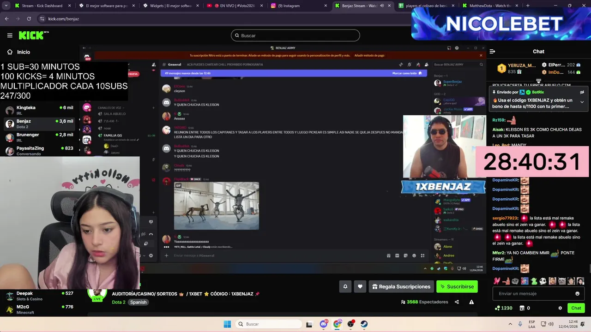
Task: Open the Kick hamburger sidebar menu
Action: (10, 36)
